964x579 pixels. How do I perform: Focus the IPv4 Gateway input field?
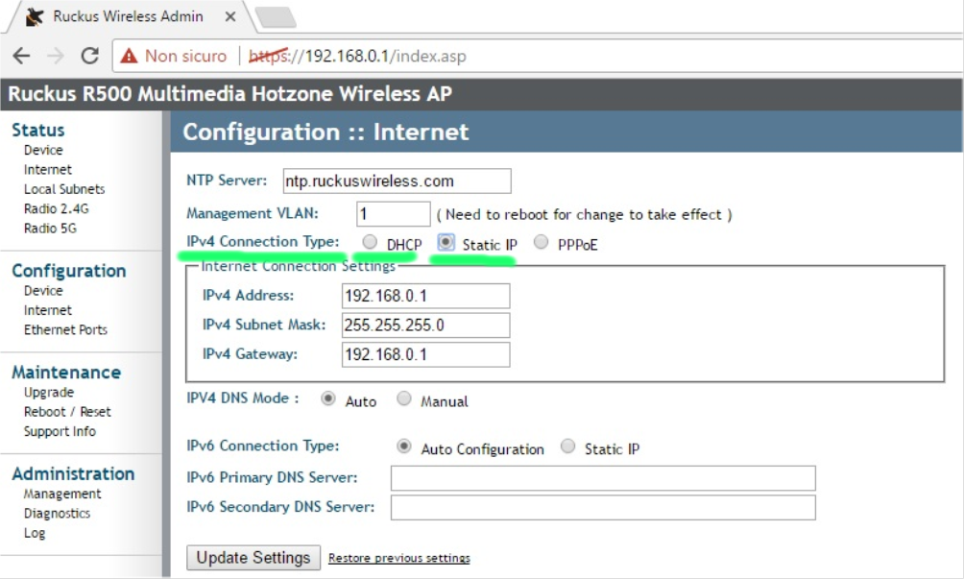click(425, 354)
